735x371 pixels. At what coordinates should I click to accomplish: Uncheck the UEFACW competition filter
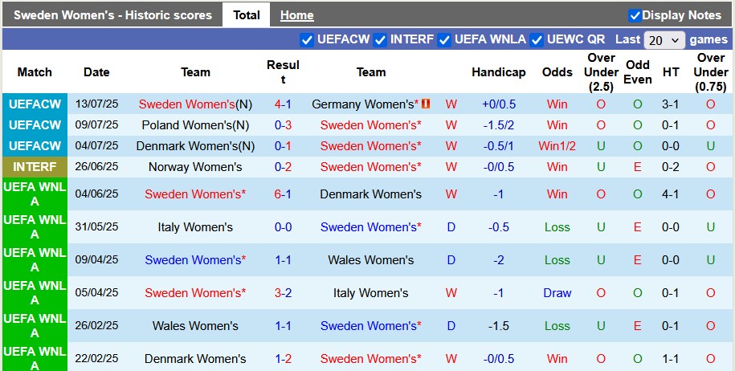click(306, 39)
